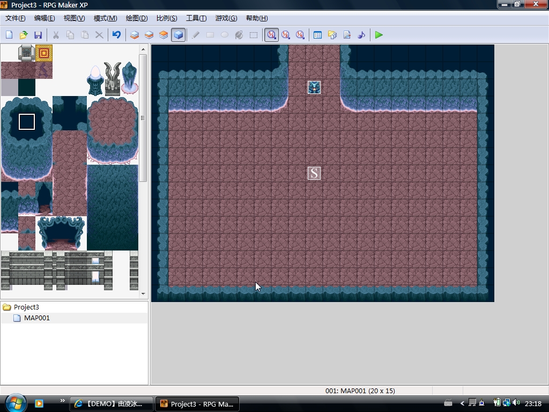Select the dashed-rectangle Selection tool
Image resolution: width=549 pixels, height=412 pixels.
click(x=254, y=35)
